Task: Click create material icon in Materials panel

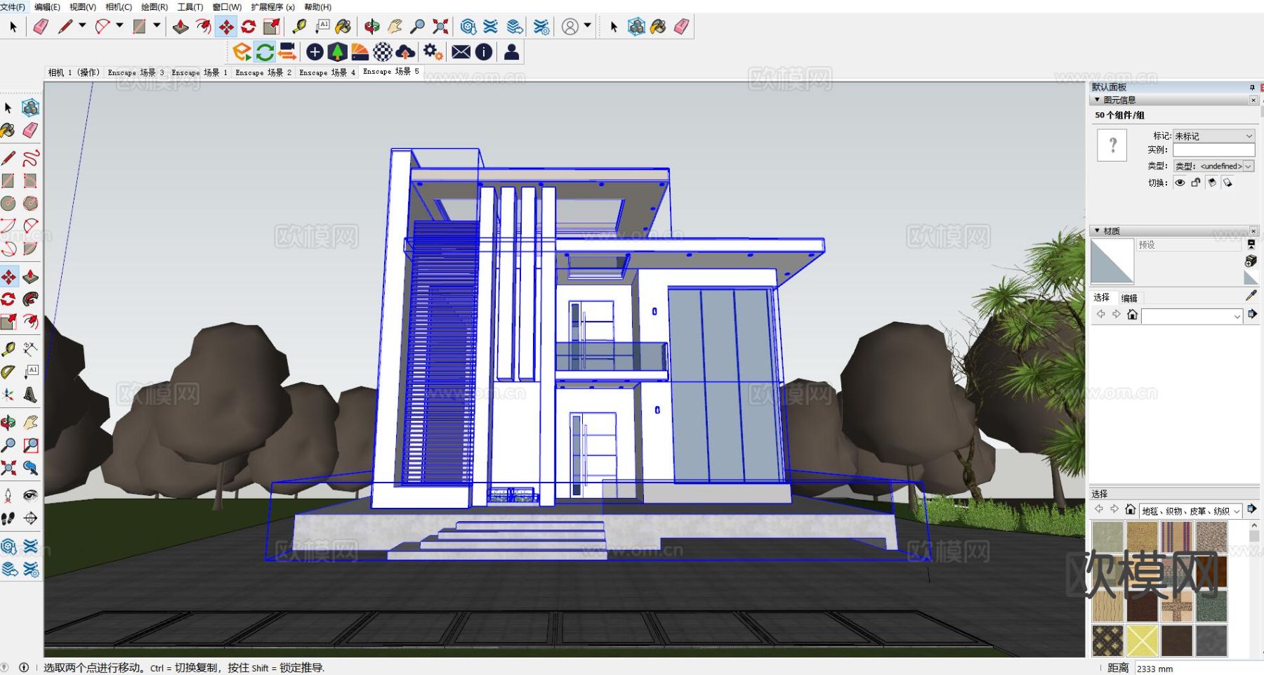Action: (1251, 261)
